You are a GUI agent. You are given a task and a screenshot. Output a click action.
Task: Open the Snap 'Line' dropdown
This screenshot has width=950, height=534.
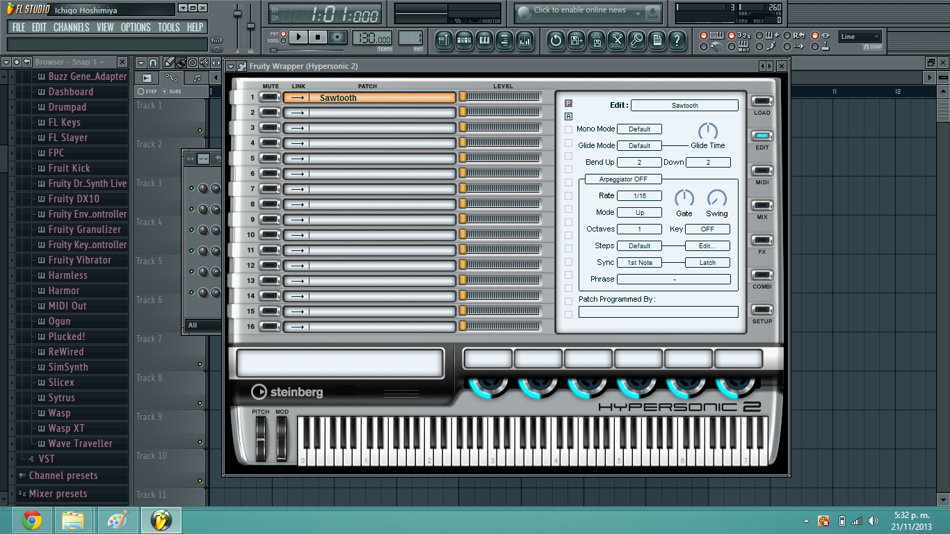click(x=860, y=36)
